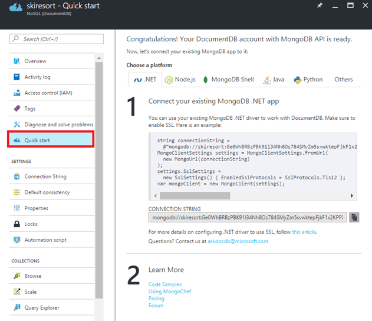Click the askdocdb@microsoft.com email link
This screenshot has width=372, height=321.
click(238, 241)
